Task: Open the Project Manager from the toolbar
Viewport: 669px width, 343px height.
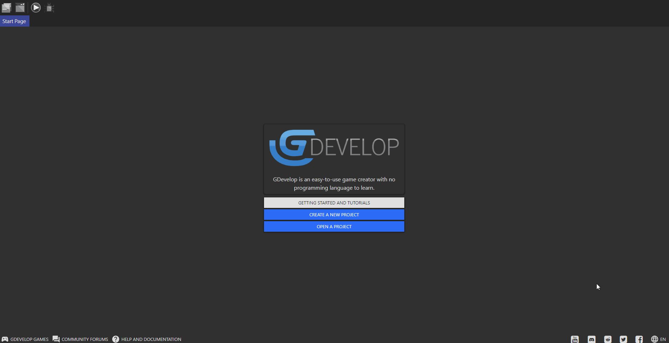Action: [7, 7]
